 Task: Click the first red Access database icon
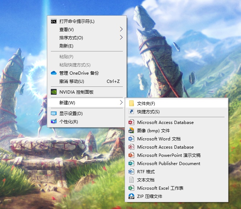point(131,122)
